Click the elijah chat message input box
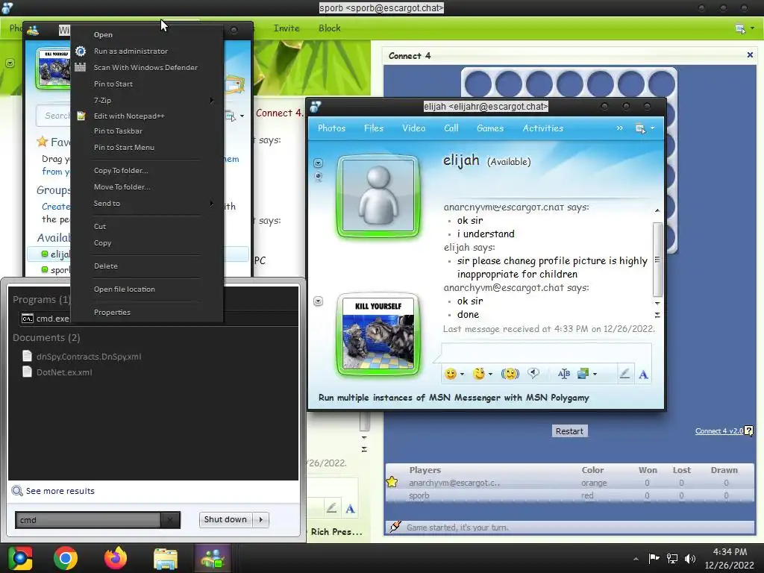Screen dimensions: 764x573 click(545, 353)
